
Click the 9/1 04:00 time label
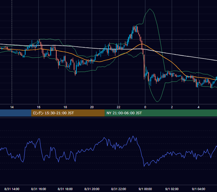tap(198, 189)
